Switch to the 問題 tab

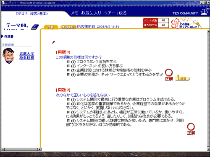click(x=51, y=27)
